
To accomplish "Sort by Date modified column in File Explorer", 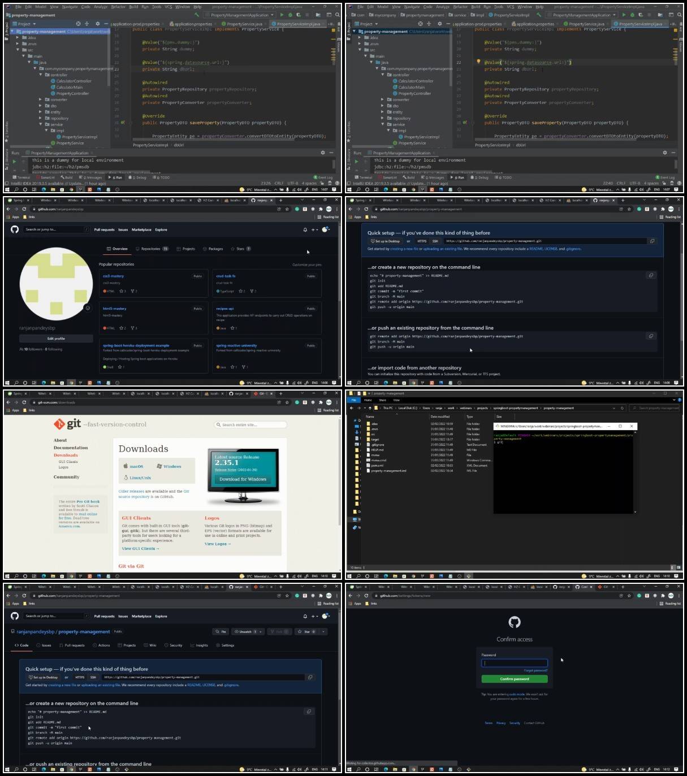I will (x=440, y=417).
